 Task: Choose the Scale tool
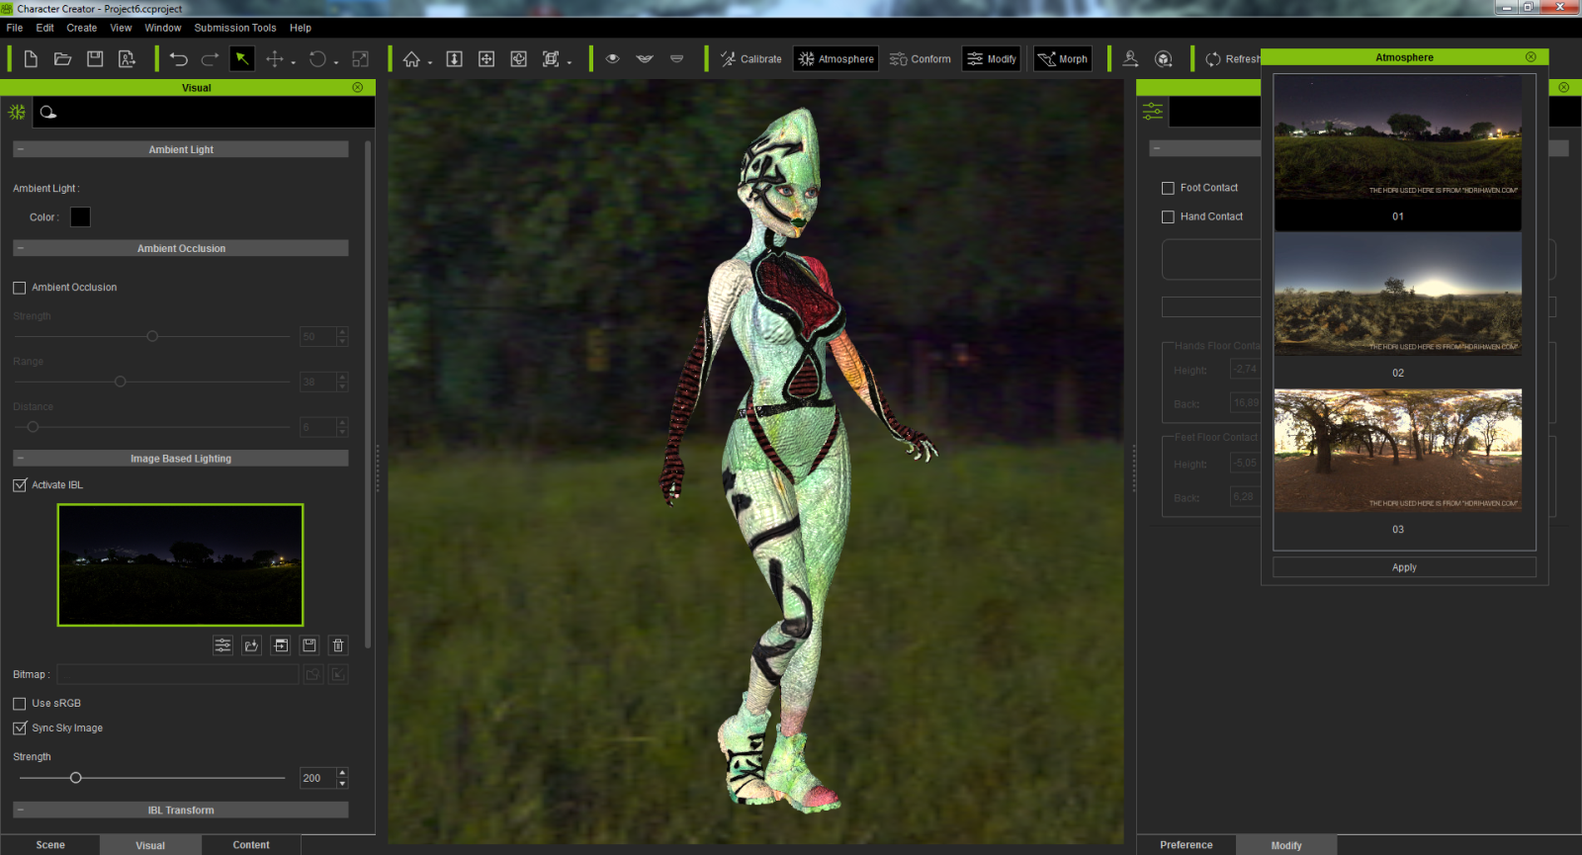tap(360, 59)
